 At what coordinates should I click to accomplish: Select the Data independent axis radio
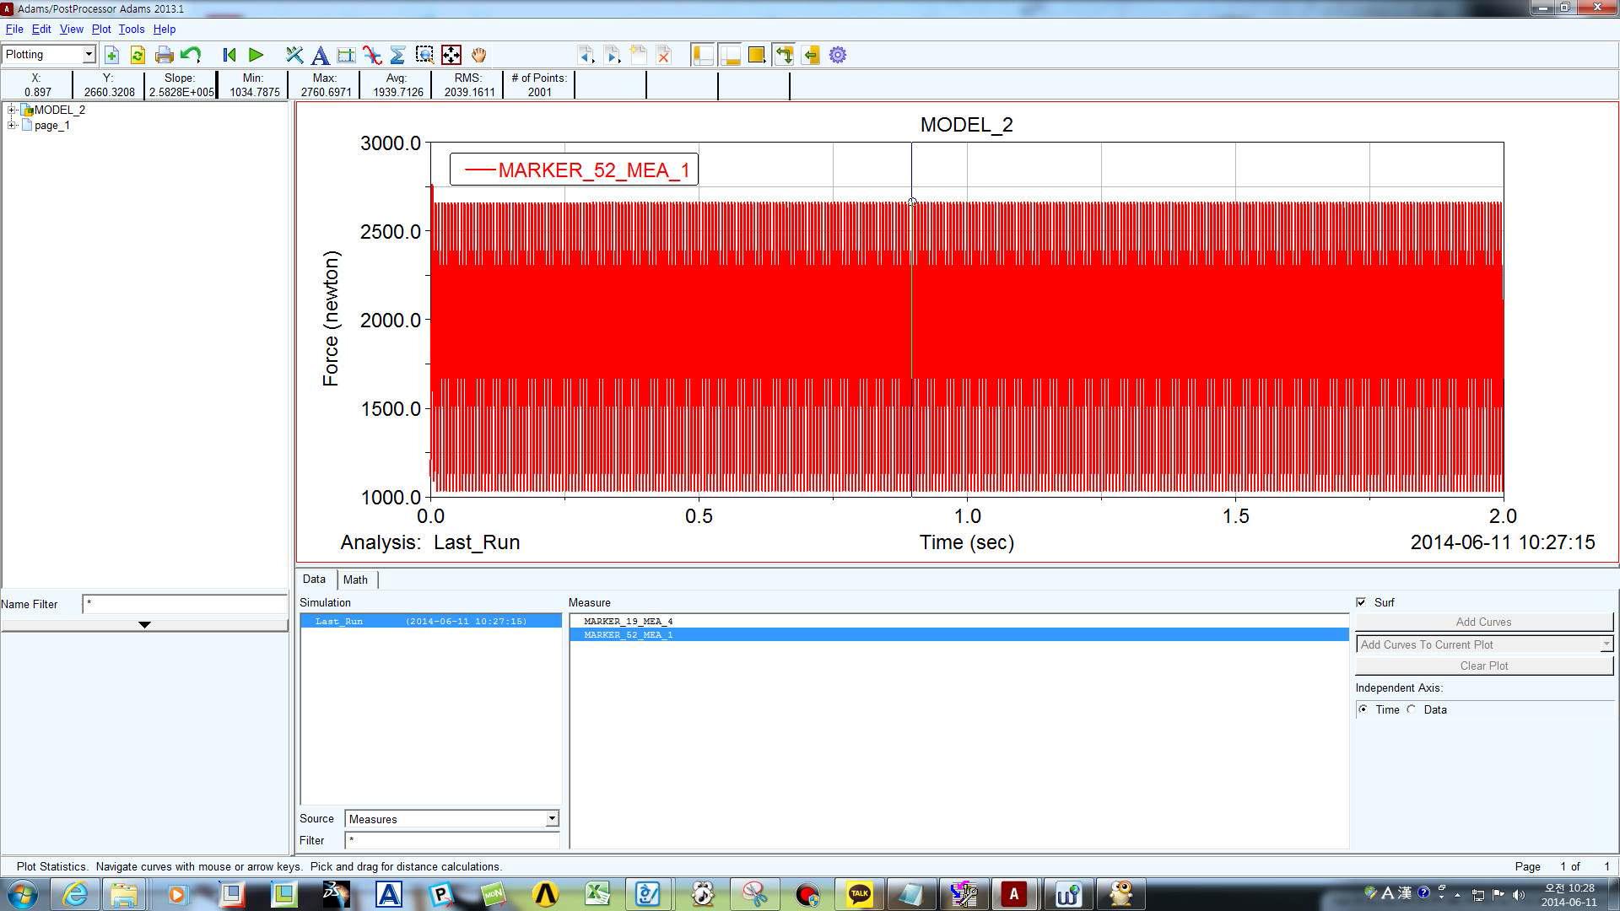[1412, 709]
